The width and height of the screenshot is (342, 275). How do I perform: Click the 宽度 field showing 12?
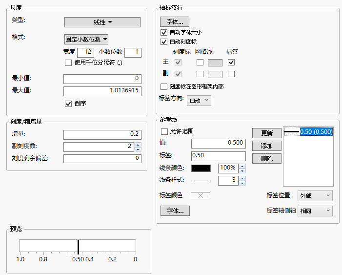tap(85, 52)
